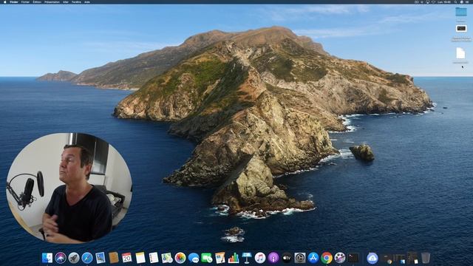Open the Apple menu

pyautogui.click(x=4, y=1)
